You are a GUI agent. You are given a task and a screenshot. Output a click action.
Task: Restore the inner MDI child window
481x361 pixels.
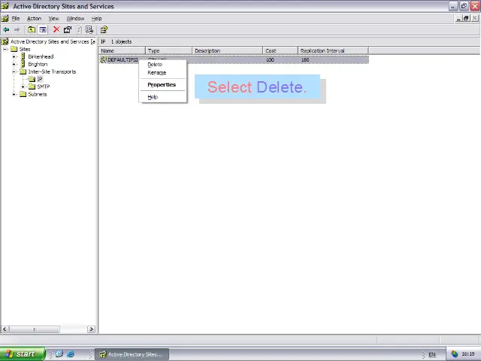[x=466, y=18]
